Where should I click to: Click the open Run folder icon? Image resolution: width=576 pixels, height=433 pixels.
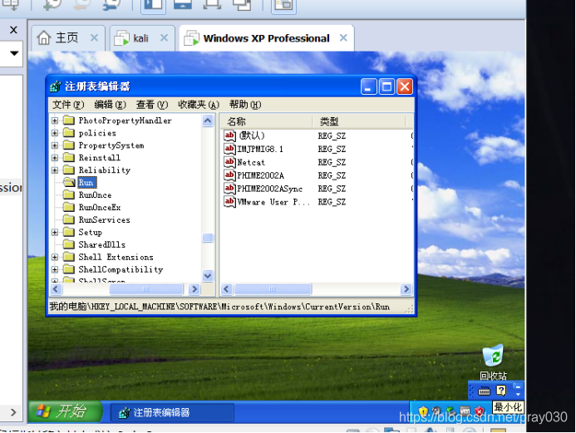pos(69,182)
